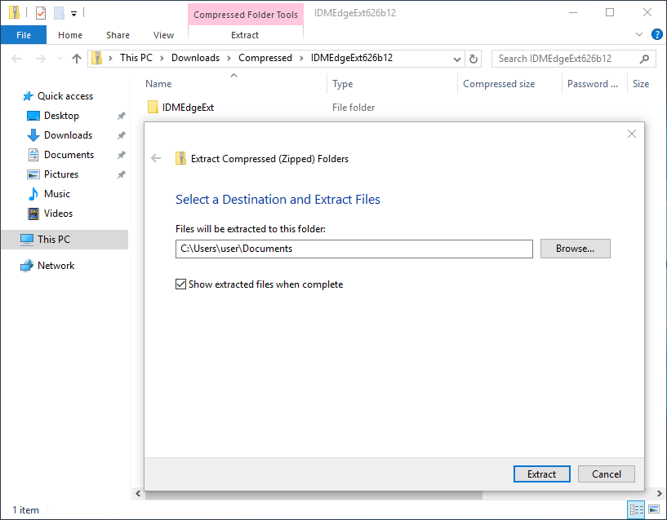The height and width of the screenshot is (520, 667).
Task: Click the Browse button for destination
Action: point(575,249)
